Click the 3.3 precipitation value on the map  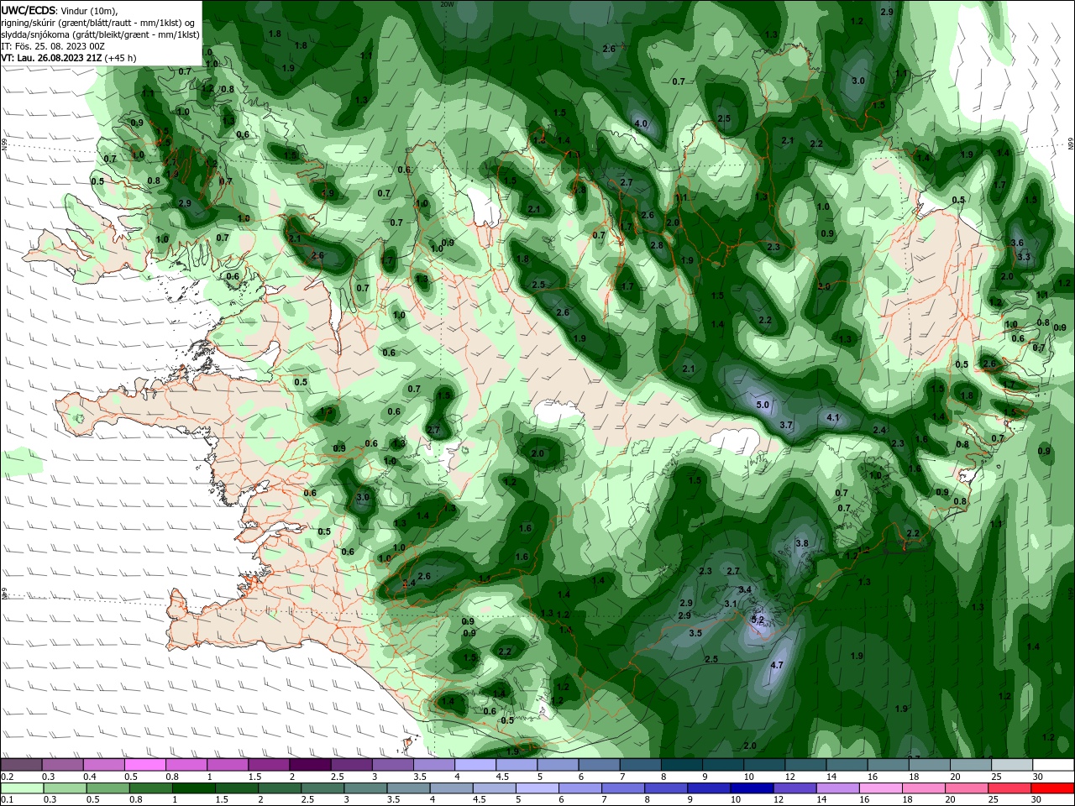tap(1024, 256)
